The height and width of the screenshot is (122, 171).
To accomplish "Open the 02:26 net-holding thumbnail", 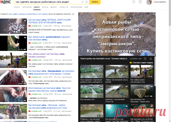I will click(13, 43).
